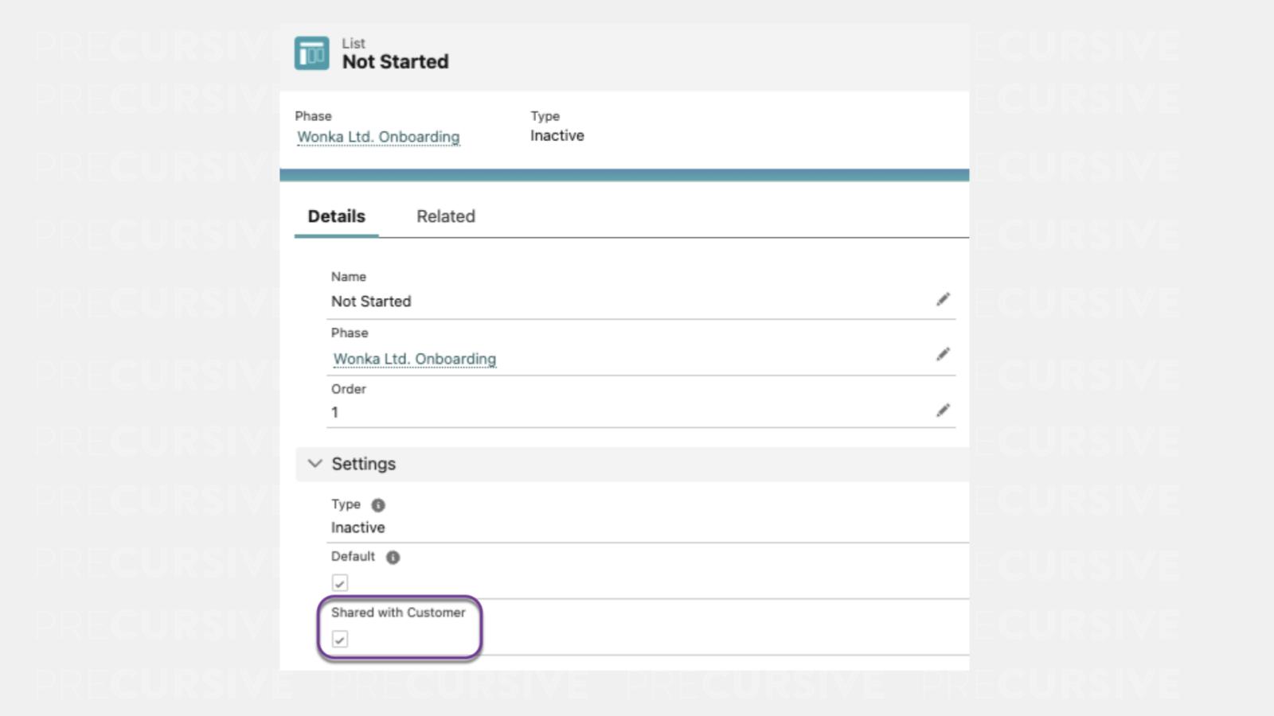Viewport: 1274px width, 716px height.
Task: Click the info icon beside Default label
Action: pos(393,557)
